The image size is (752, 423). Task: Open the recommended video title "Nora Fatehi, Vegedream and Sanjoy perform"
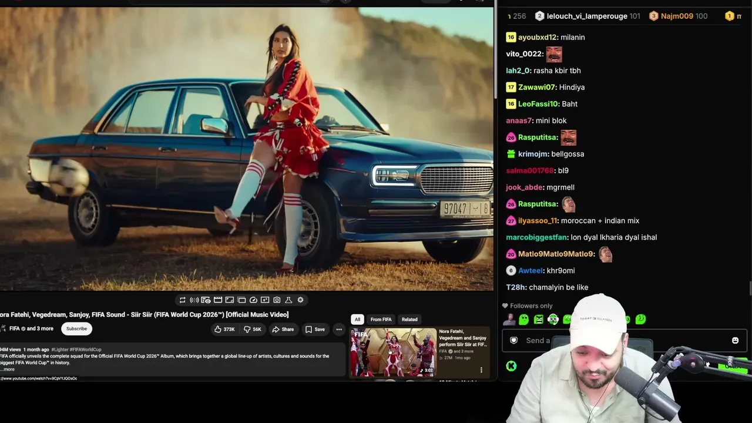(x=463, y=338)
